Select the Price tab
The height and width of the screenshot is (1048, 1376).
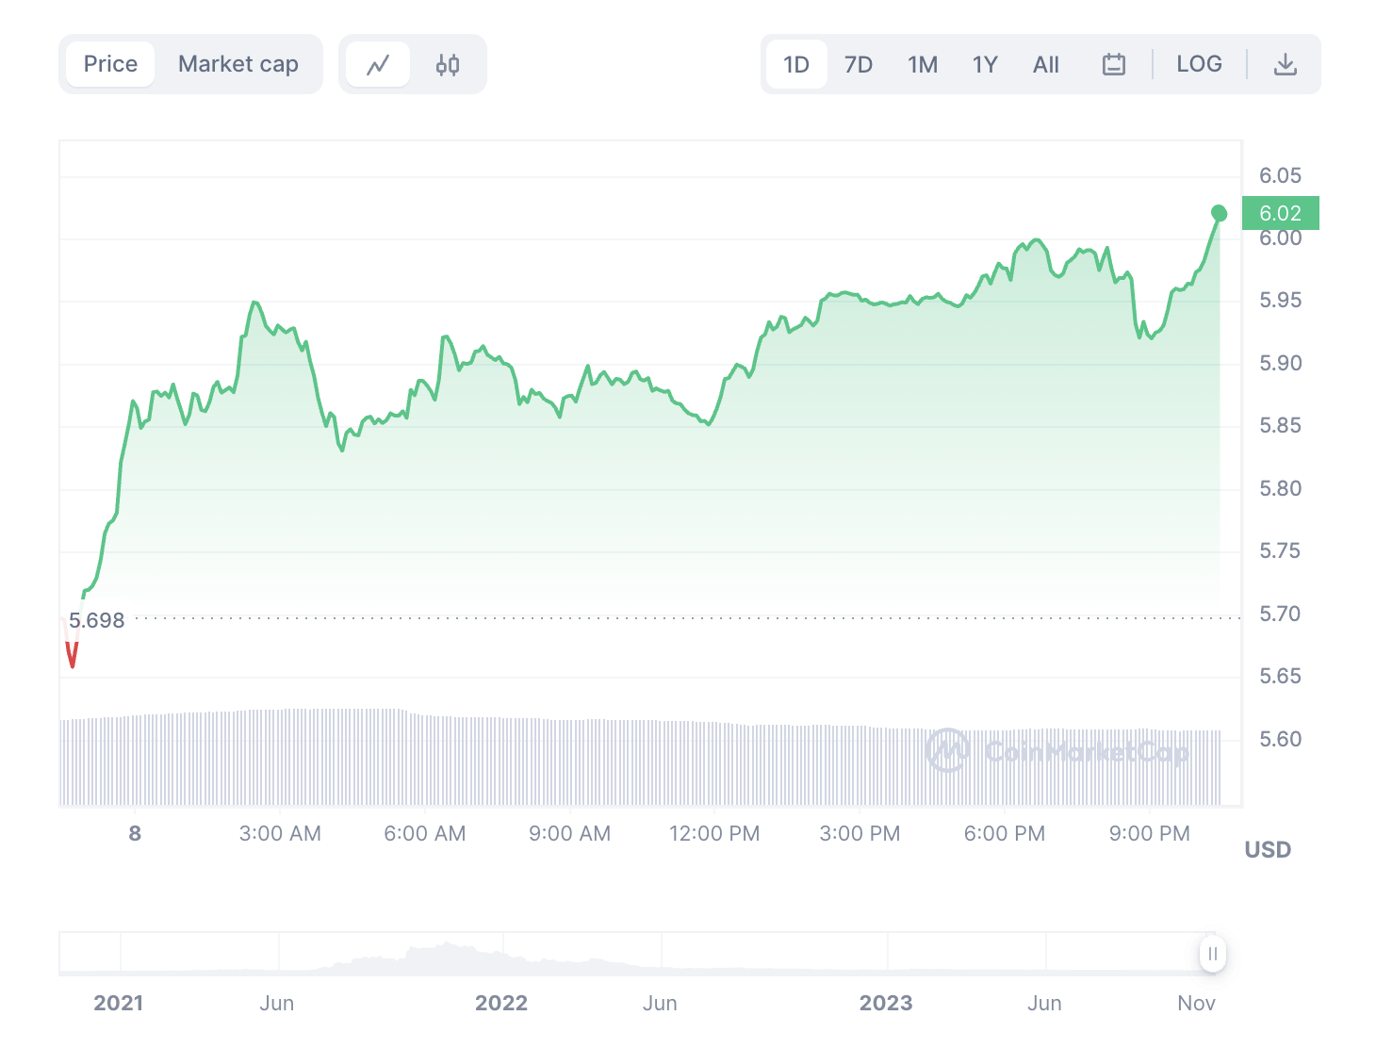[x=110, y=65]
